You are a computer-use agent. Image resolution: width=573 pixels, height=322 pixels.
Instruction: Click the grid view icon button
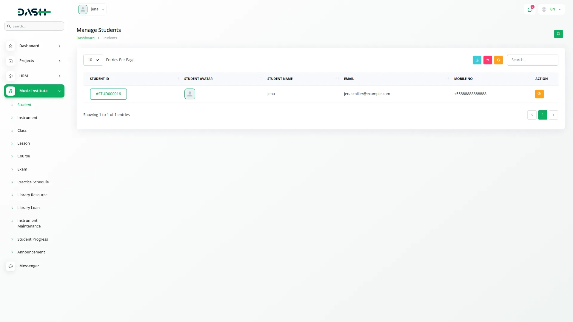coord(558,34)
